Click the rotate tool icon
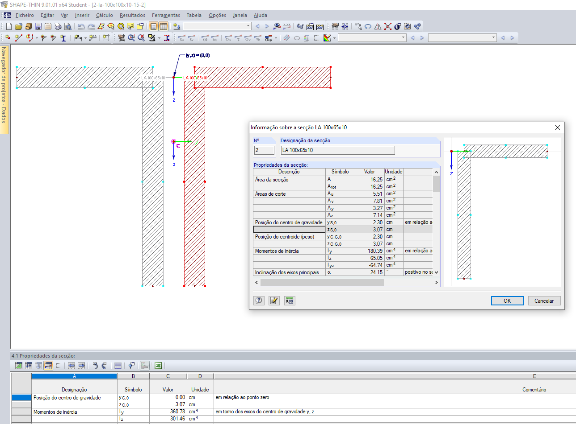This screenshot has width=576, height=424. coord(368,26)
